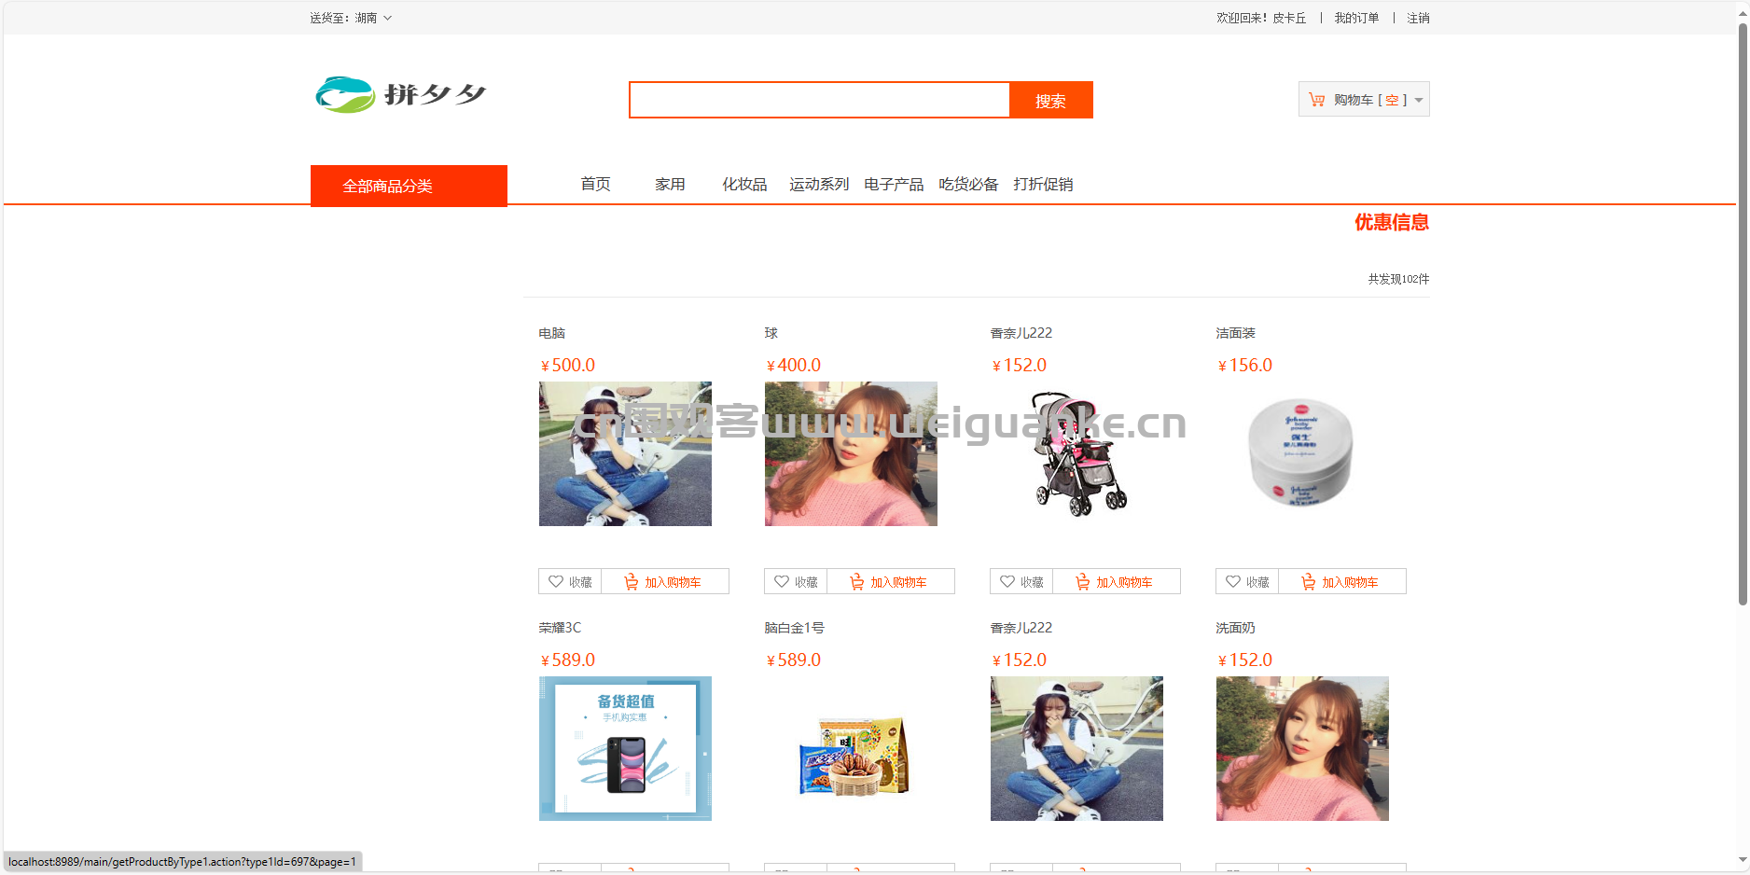Click the heart icon under 香奈儿222
This screenshot has height=875, width=1750.
pos(1007,581)
